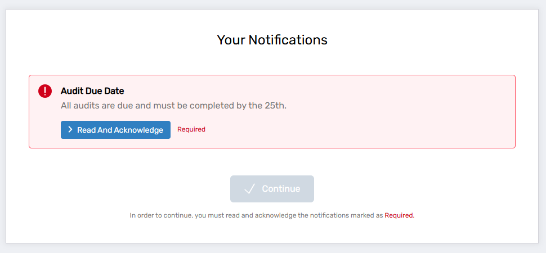
Task: Click the chevron arrow in Read And Acknowledge
Action: tap(70, 130)
